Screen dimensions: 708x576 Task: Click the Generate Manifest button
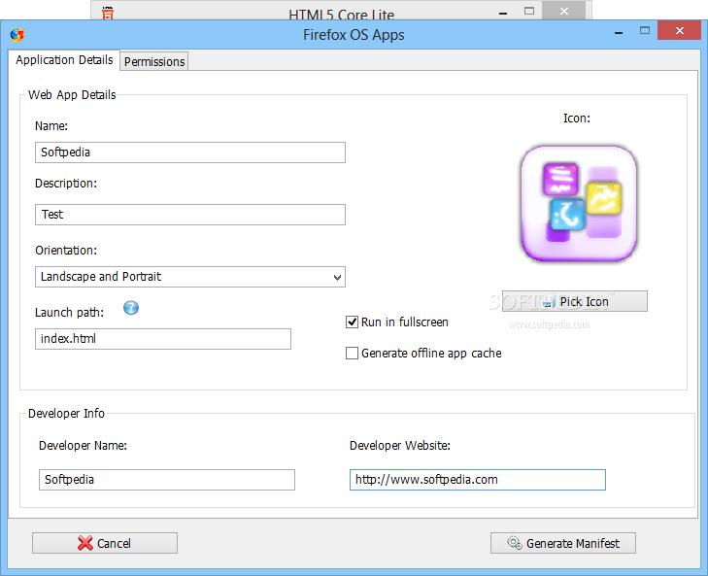(x=563, y=543)
